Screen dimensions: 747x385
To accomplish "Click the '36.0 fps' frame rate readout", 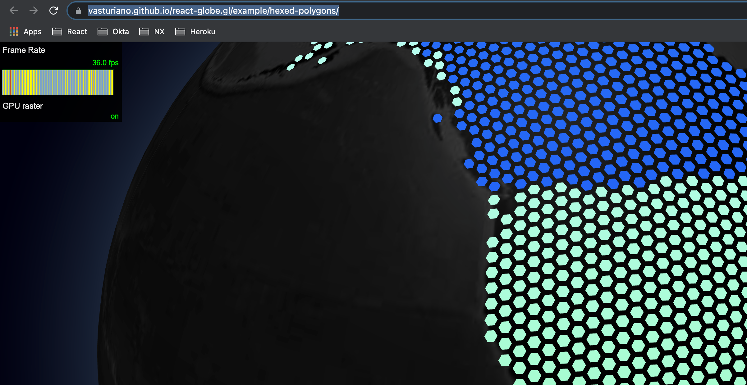I will pos(105,63).
